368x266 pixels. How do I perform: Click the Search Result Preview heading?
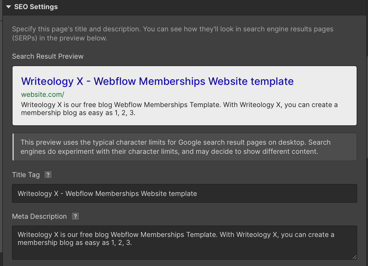coord(47,56)
